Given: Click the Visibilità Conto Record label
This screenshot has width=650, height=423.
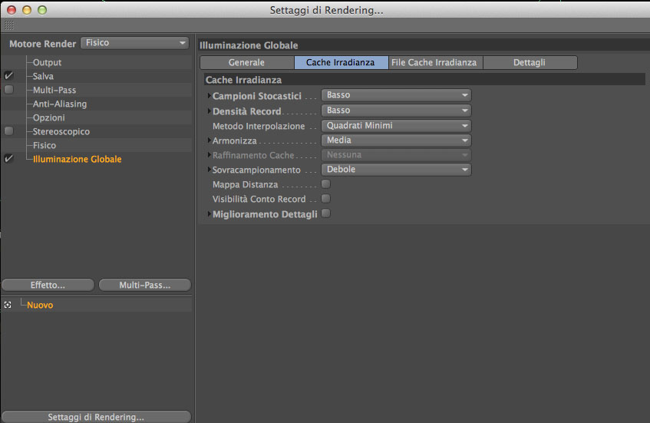Looking at the screenshot, I should [259, 199].
